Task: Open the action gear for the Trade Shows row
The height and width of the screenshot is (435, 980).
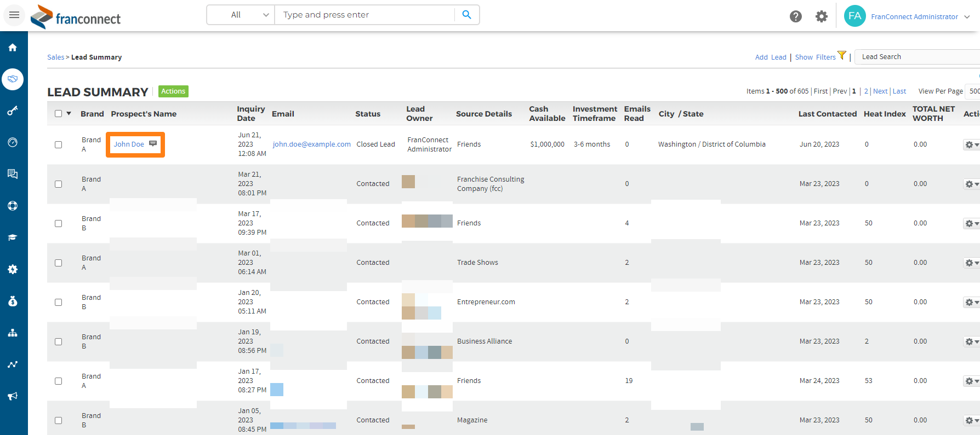Action: (971, 263)
